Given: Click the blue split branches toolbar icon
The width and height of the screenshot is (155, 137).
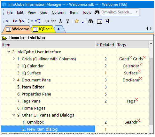Looking at the screenshot, I should coord(38,21).
